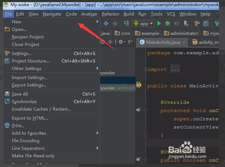225x167 pixels.
Task: Select Invalidate Caches / Restart...
Action: pos(51,109)
